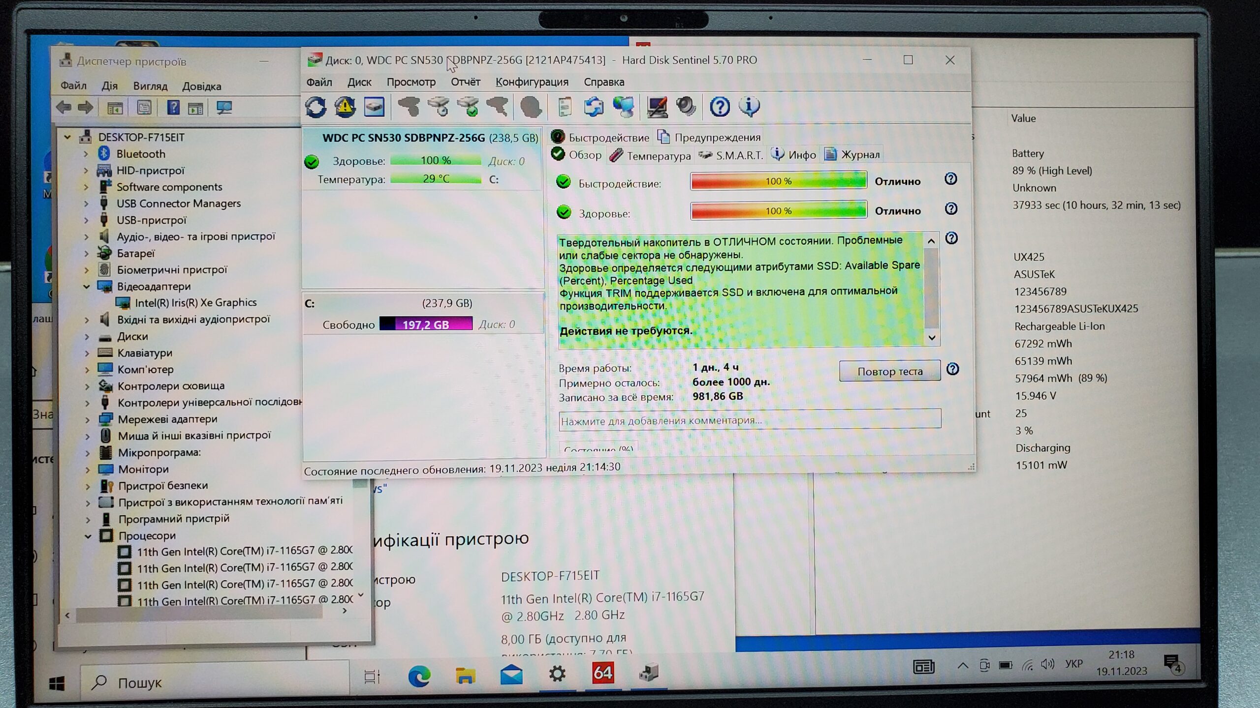1260x708 pixels.
Task: Click the disk information toolbar icon
Action: pos(374,107)
